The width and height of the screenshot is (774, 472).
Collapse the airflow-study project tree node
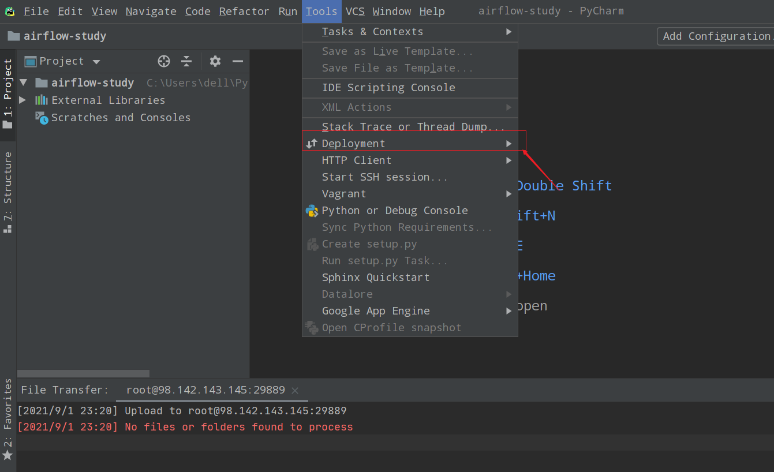coord(24,83)
